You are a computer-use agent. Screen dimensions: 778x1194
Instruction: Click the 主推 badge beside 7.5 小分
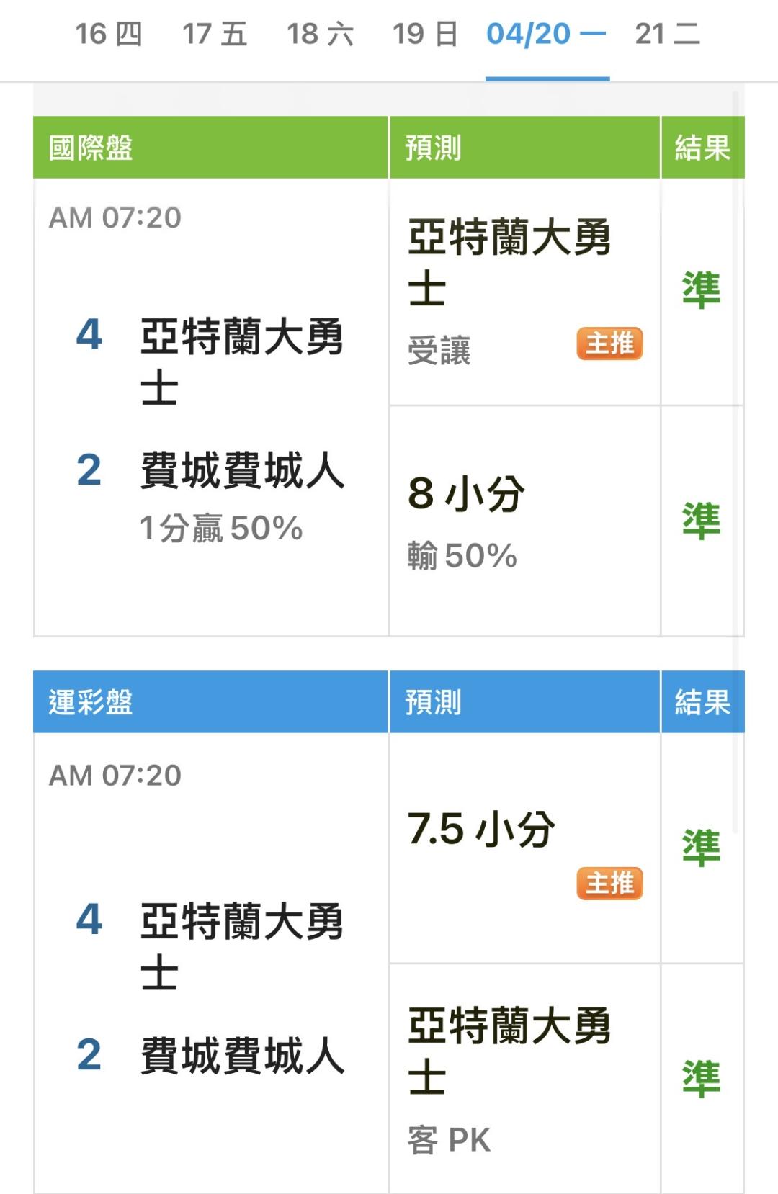(x=609, y=883)
